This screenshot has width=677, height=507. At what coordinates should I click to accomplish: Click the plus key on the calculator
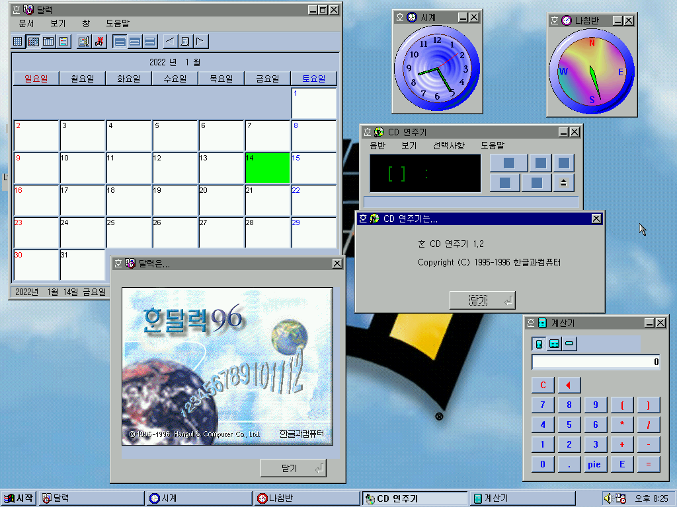622,444
